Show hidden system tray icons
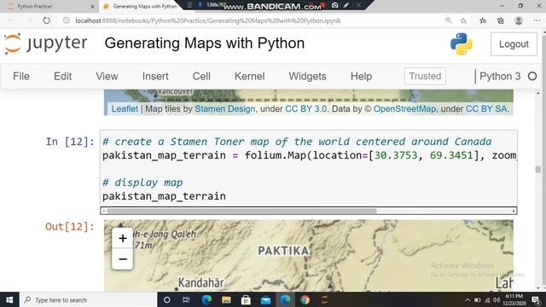The image size is (546, 307). [468, 300]
